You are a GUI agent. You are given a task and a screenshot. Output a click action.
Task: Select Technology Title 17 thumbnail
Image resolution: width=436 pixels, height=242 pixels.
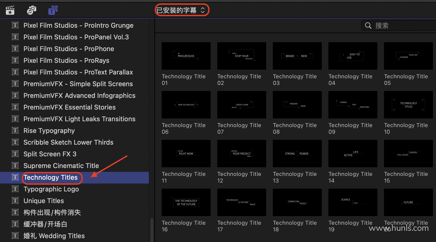point(242,202)
